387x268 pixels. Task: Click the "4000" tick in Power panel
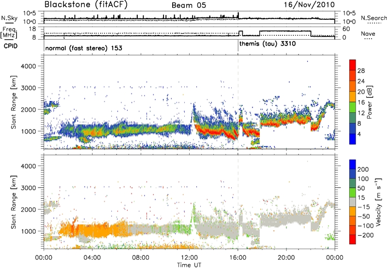[29, 66]
